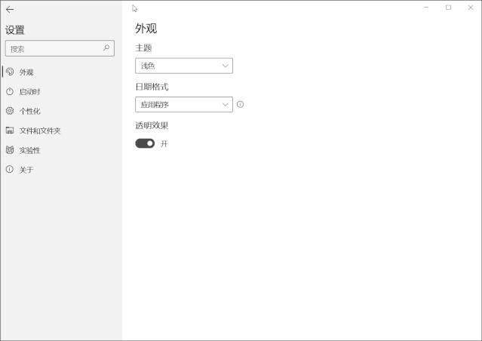The image size is (482, 341).
Task: Click the 关于 info icon in sidebar
Action: click(x=10, y=169)
